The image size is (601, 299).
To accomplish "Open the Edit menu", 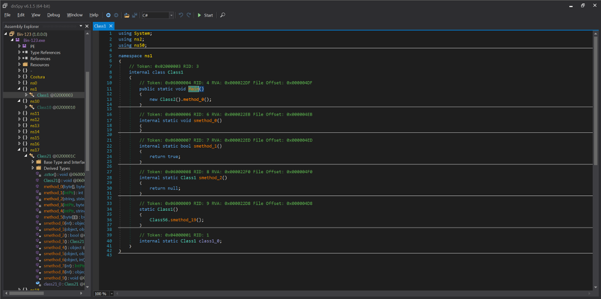I will click(21, 15).
